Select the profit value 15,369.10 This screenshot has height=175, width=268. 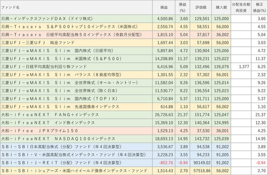tap(164, 123)
